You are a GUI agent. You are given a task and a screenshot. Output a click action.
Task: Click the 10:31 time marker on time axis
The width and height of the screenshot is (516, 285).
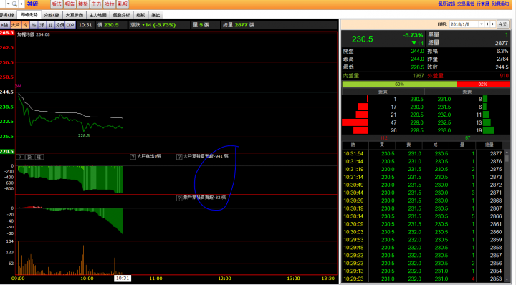(123, 279)
